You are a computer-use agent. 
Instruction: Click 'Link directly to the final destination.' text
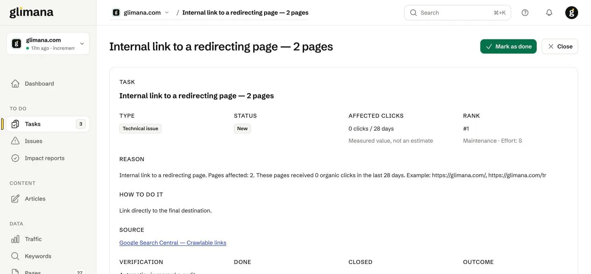click(x=166, y=211)
